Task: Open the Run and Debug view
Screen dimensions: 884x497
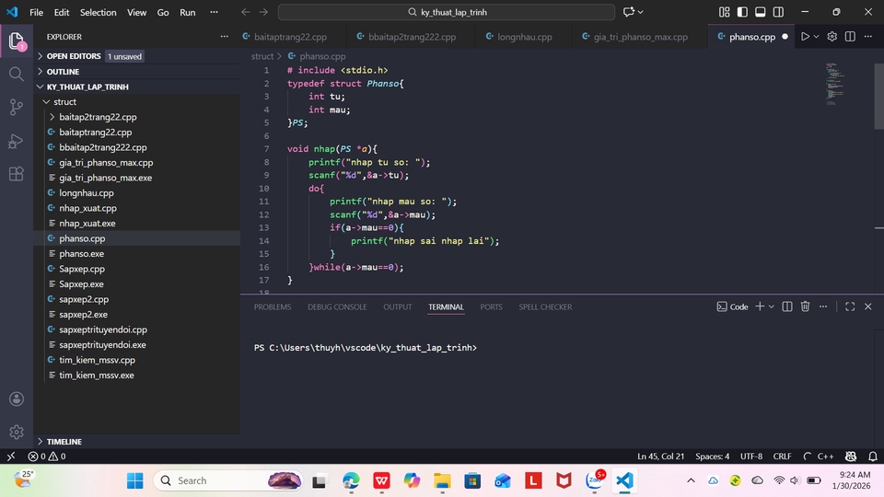Action: pyautogui.click(x=17, y=141)
